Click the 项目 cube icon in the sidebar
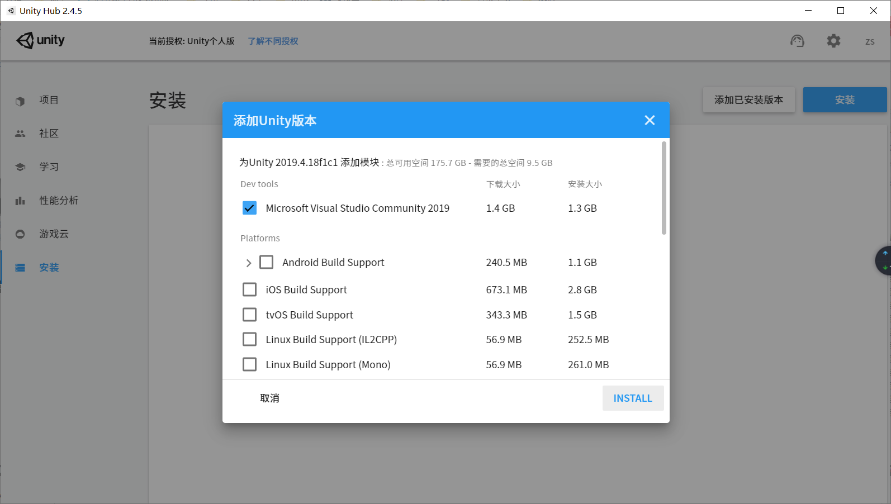 click(20, 101)
